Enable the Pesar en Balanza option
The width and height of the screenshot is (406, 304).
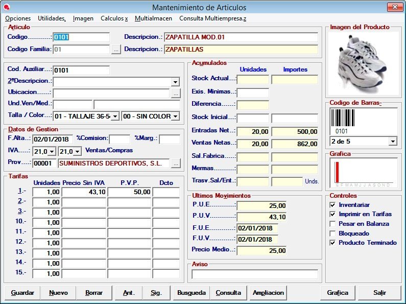tap(333, 224)
